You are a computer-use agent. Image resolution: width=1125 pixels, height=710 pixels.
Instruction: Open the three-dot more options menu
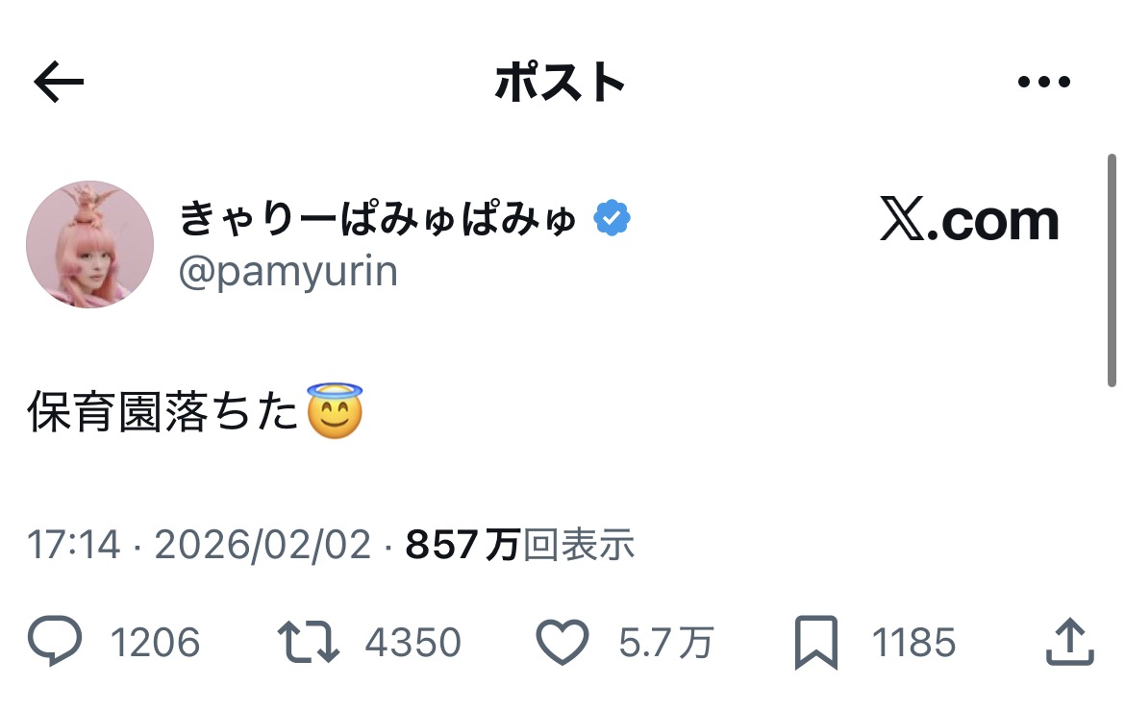pyautogui.click(x=1043, y=83)
